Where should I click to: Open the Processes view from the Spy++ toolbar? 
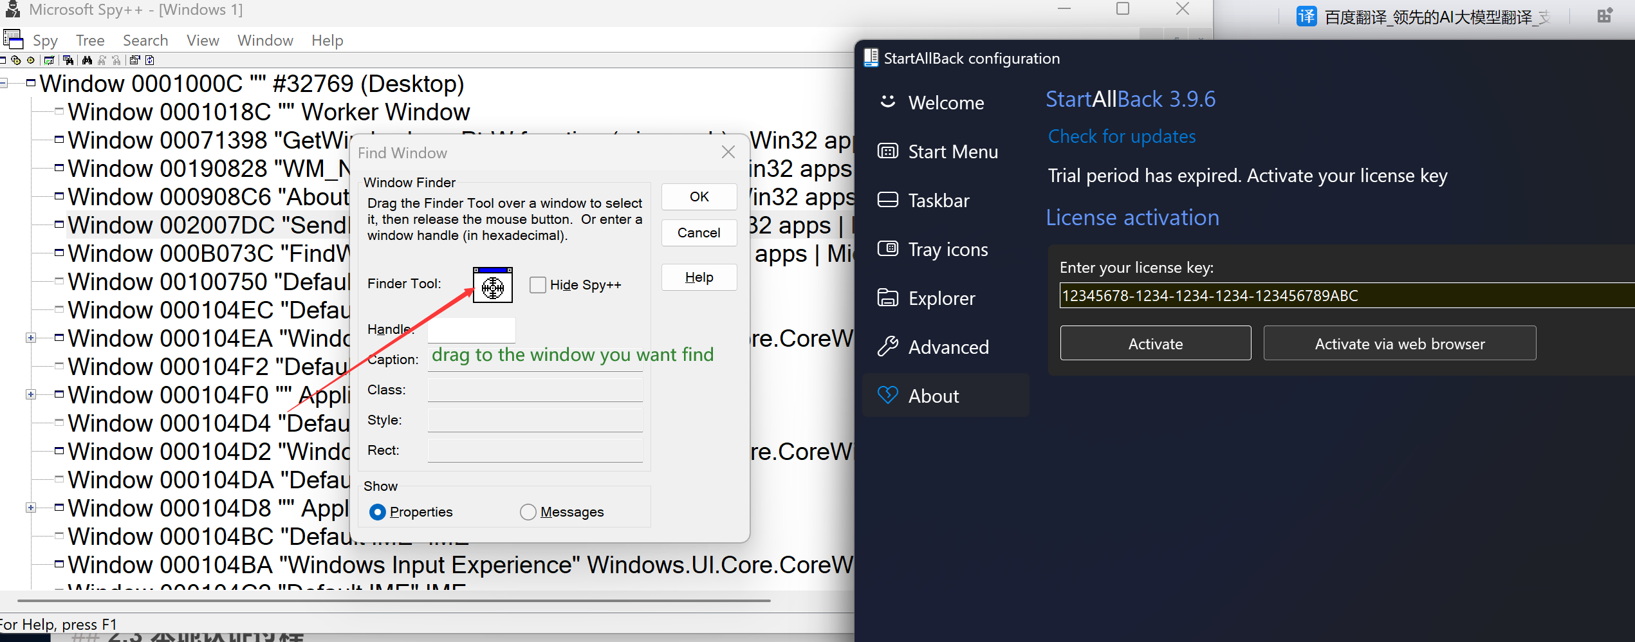(x=16, y=60)
